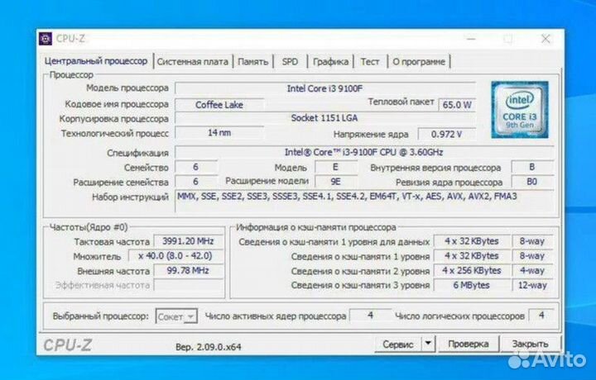This screenshot has width=596, height=380.
Task: Click the Intel Core i3 9100F model field
Action: pos(325,88)
